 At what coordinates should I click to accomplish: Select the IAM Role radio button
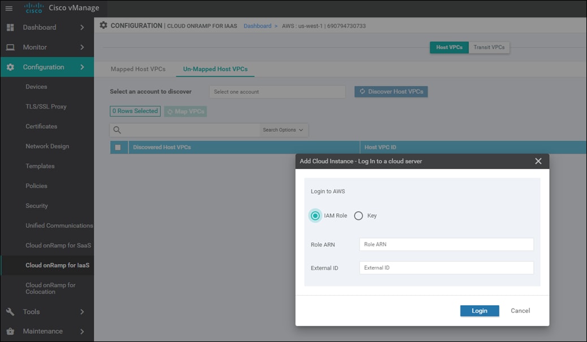315,215
